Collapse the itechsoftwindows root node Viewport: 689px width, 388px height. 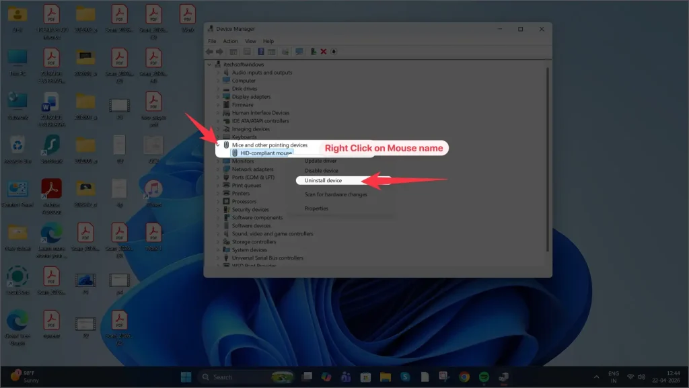[209, 65]
